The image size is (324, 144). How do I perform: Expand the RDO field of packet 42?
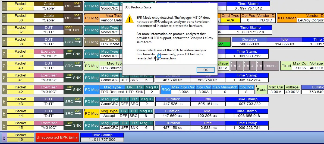click(166, 90)
